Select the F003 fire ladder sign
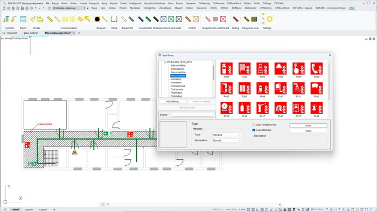The image size is (377, 212). (262, 69)
